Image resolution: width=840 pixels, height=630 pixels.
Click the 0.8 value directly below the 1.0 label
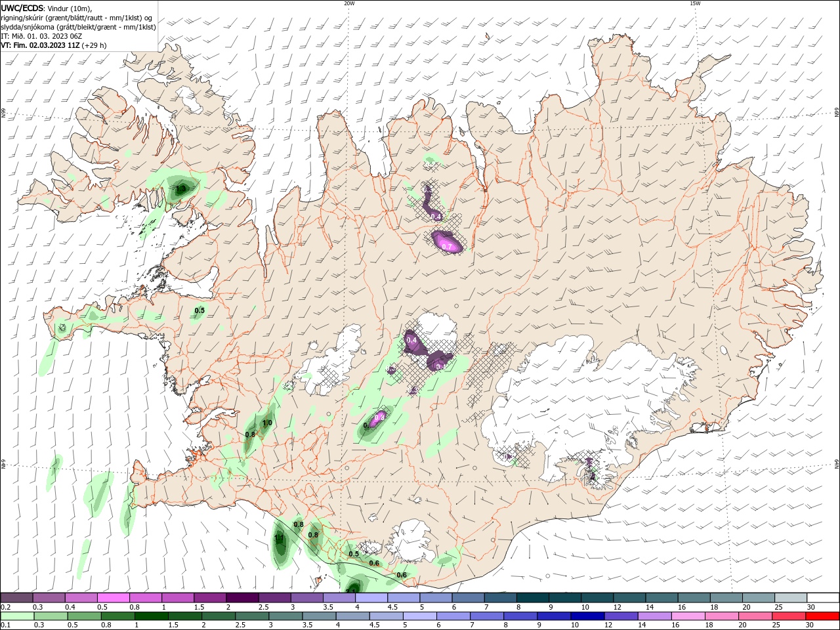tap(250, 434)
